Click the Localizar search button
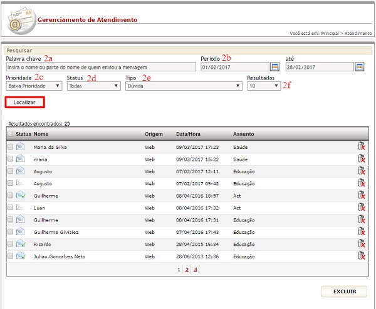Image resolution: width=376 pixels, height=309 pixels. [x=24, y=103]
